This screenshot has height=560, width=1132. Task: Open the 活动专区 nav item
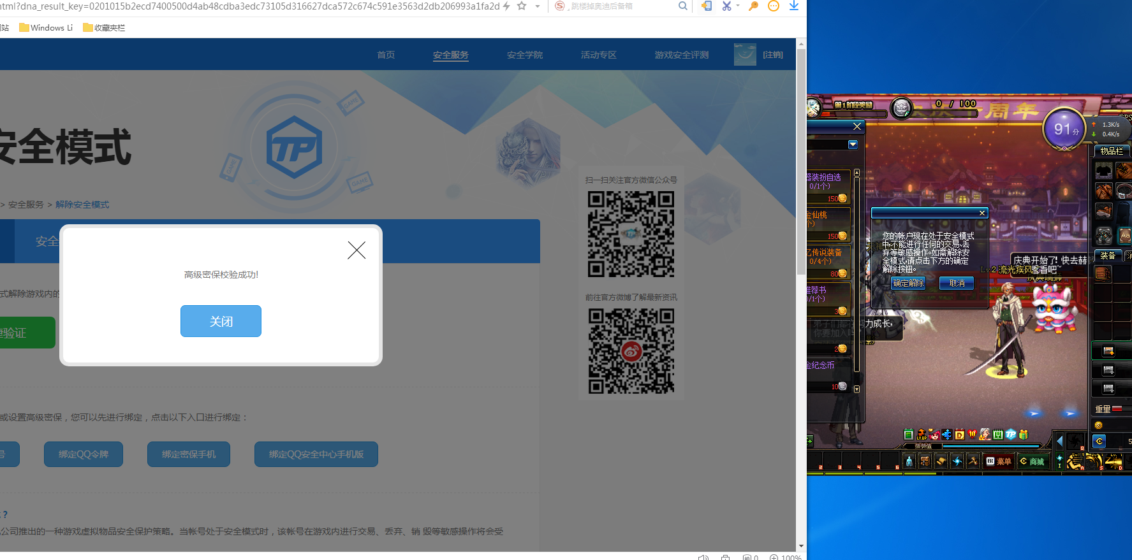coord(599,55)
